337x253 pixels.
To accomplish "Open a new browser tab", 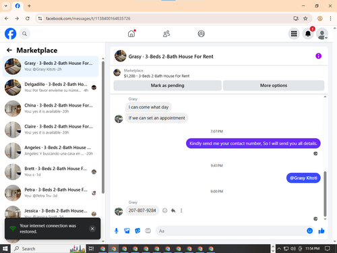I will pyautogui.click(x=29, y=6).
